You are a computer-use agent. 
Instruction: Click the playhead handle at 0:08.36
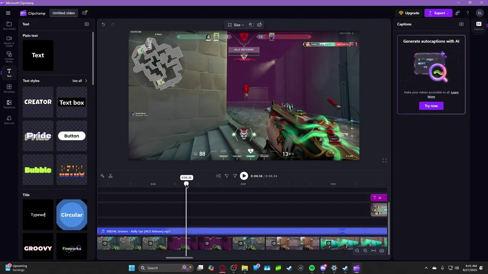(x=186, y=184)
